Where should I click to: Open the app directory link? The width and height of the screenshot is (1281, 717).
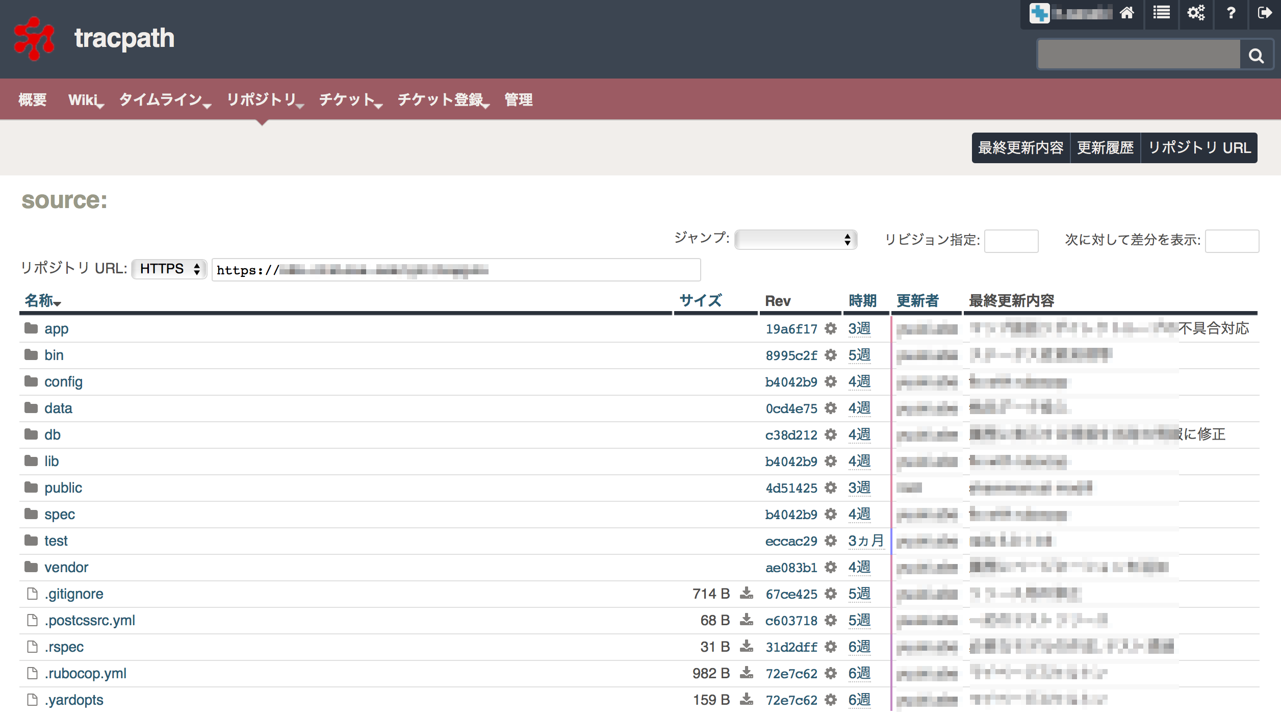[56, 329]
